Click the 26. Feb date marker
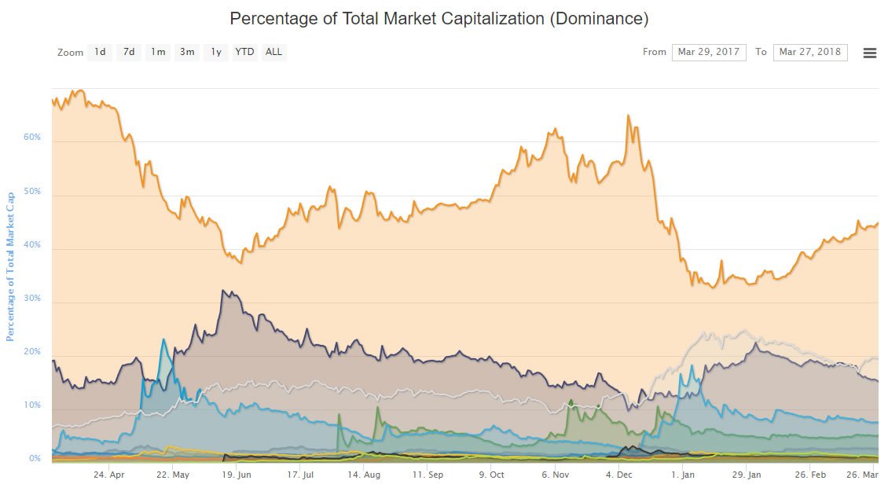The image size is (888, 495). point(810,475)
